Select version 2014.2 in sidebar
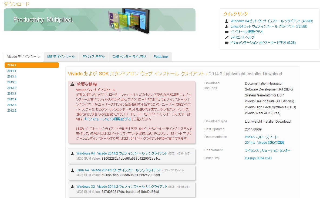 click(32, 65)
